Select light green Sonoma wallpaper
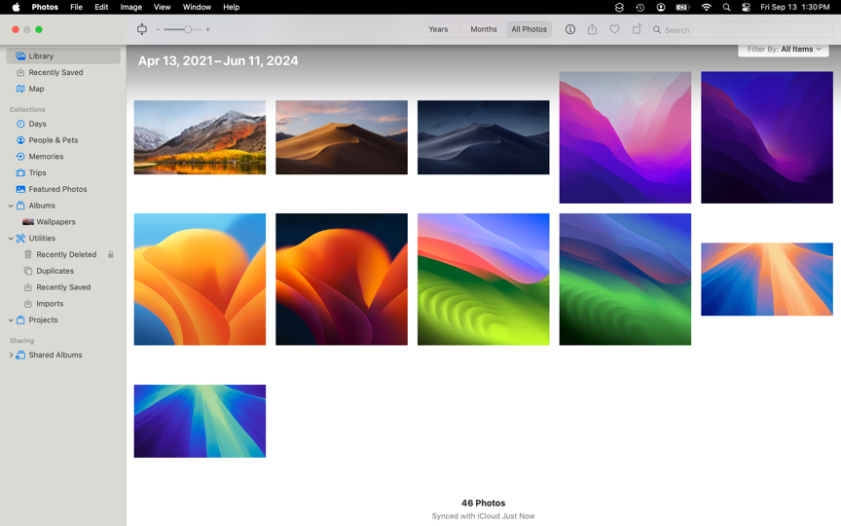 pyautogui.click(x=483, y=280)
